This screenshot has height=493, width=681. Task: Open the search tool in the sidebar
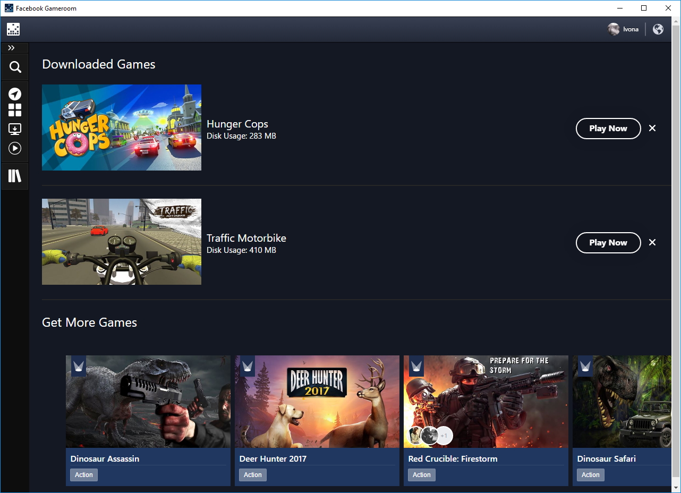click(14, 67)
